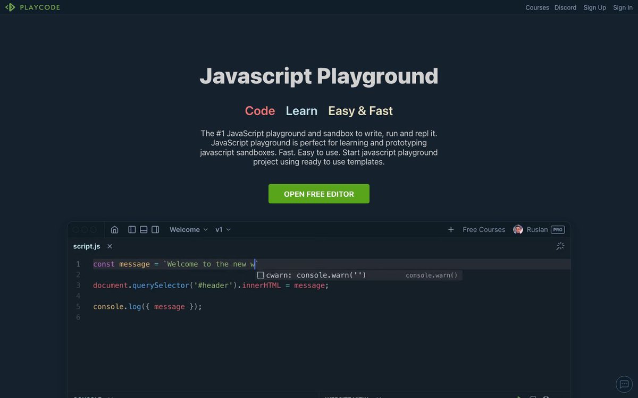Screen dimensions: 638x398
Task: Click Ruslan's profile avatar
Action: pyautogui.click(x=518, y=229)
